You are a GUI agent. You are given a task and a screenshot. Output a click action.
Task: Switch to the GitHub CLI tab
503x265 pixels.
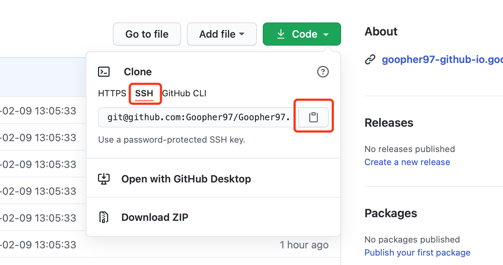tap(184, 93)
